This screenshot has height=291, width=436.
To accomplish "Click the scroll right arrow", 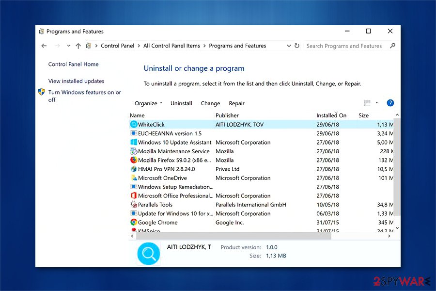I will coord(389,236).
